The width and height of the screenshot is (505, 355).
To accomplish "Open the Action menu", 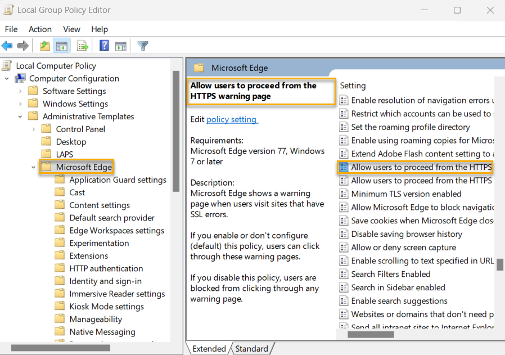I will point(40,29).
